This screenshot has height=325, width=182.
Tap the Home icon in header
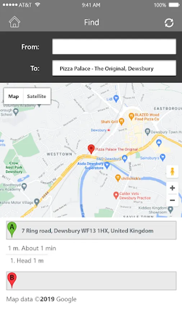14,22
